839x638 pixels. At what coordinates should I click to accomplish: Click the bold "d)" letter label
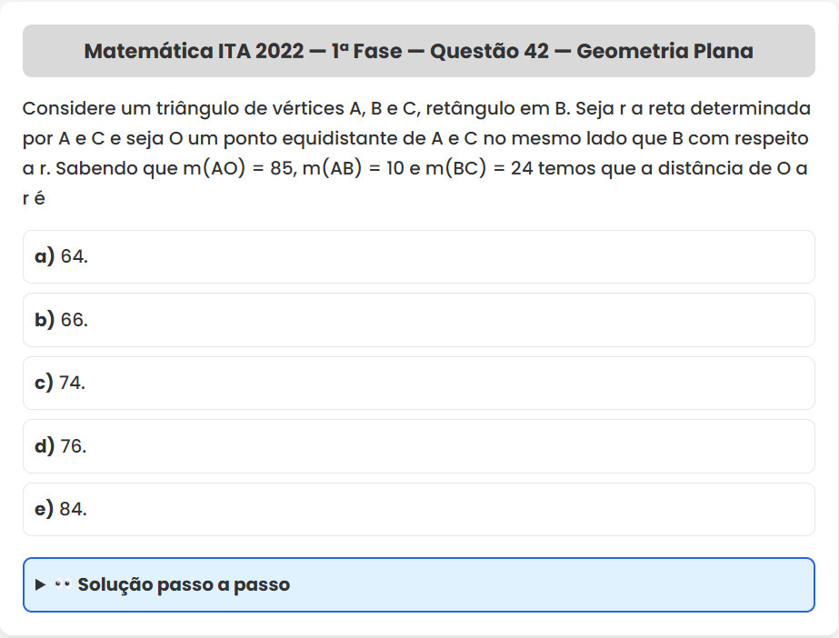[45, 446]
